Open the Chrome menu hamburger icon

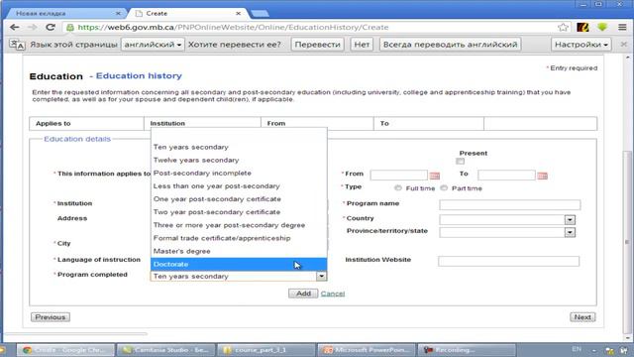click(x=622, y=27)
